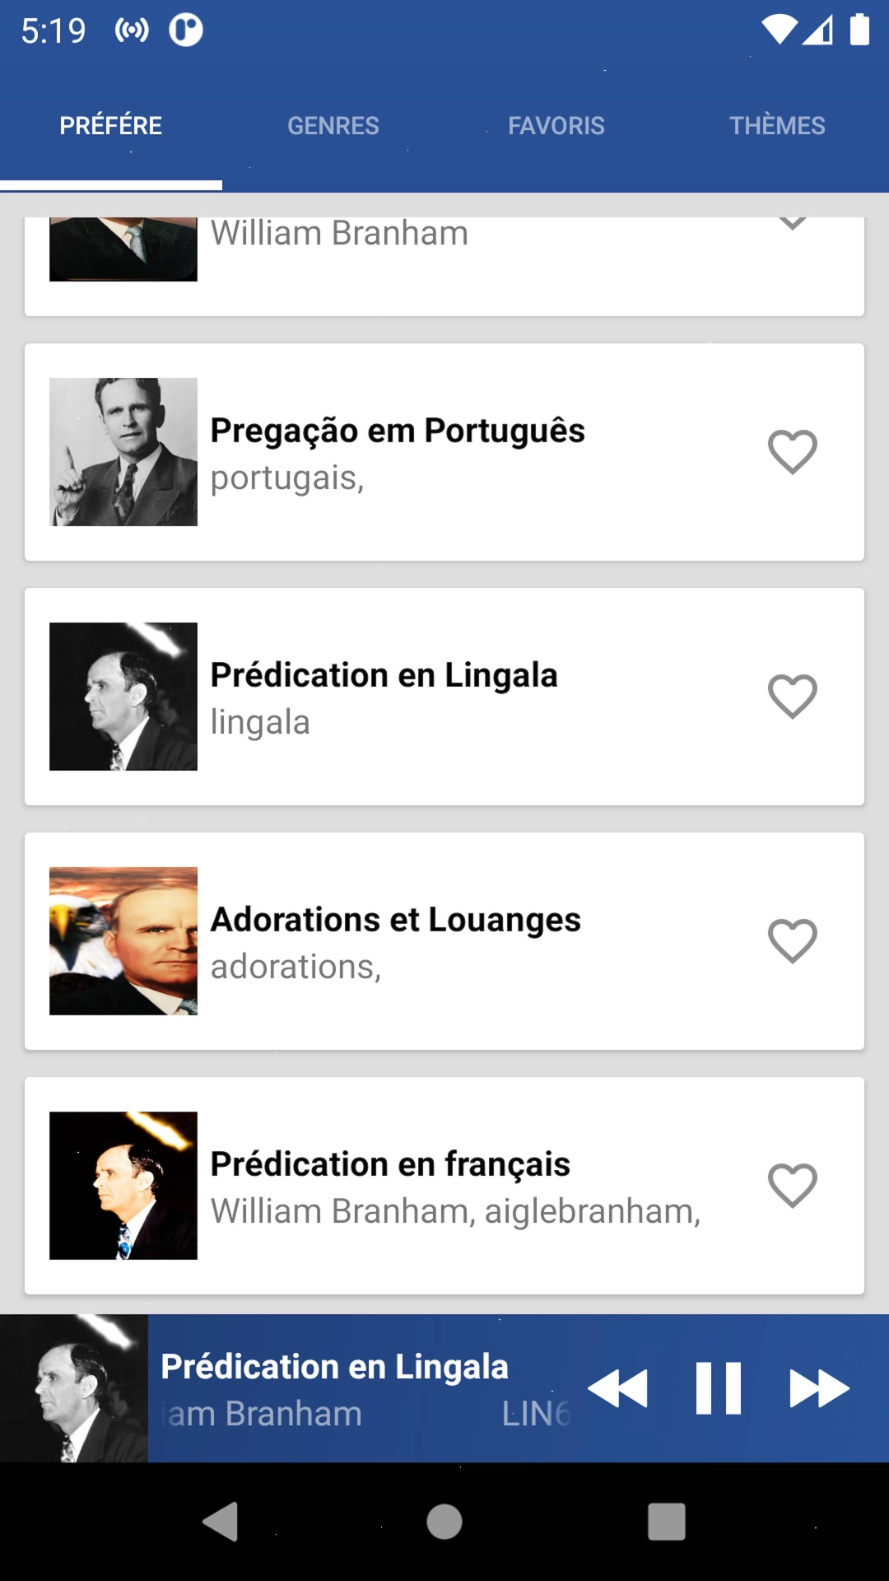Skip to the next station

(x=818, y=1388)
